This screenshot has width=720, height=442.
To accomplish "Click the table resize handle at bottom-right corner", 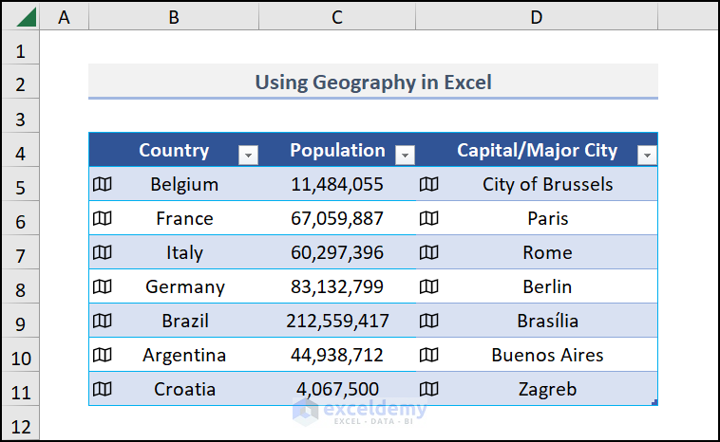I will [654, 403].
